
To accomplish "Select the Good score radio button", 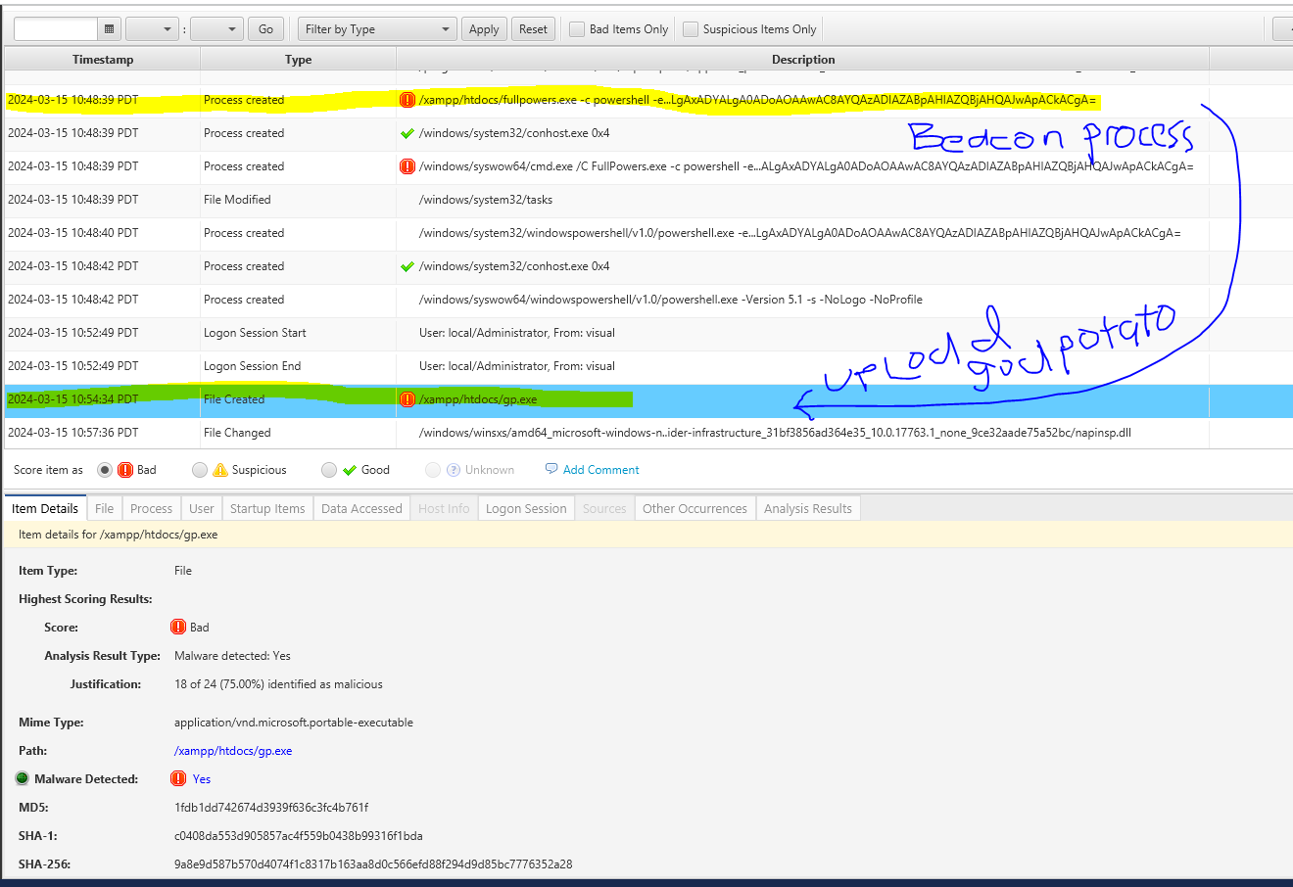I will tap(329, 470).
